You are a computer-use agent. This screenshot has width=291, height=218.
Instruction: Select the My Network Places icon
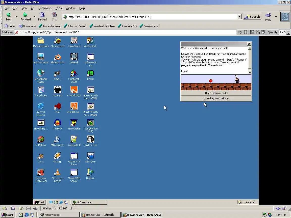click(x=41, y=76)
